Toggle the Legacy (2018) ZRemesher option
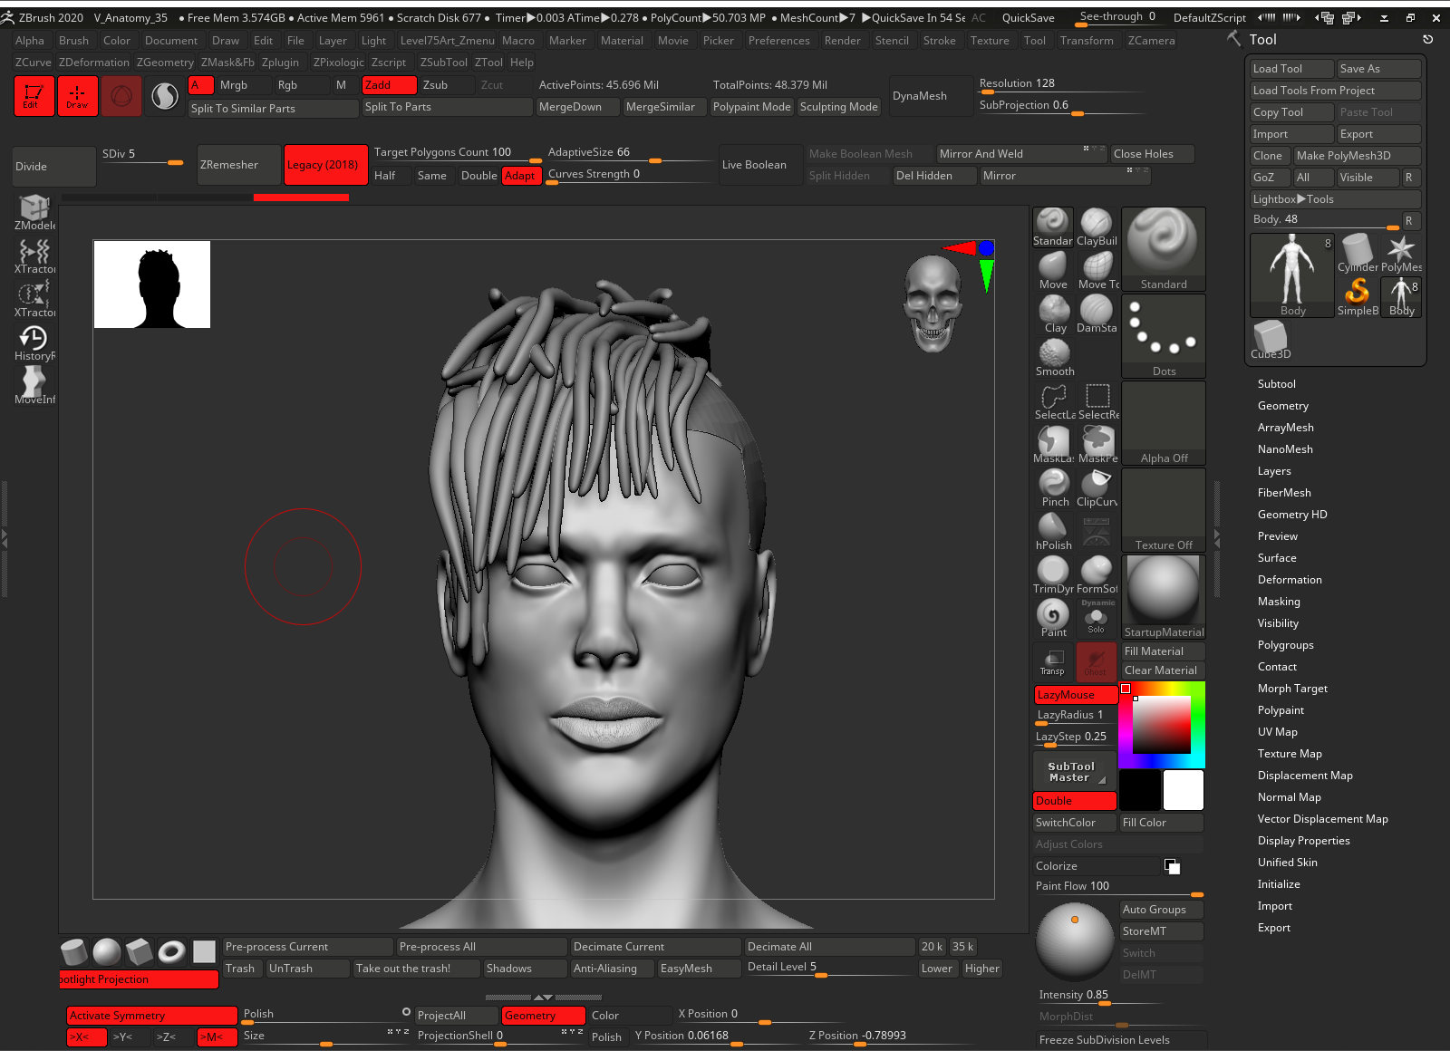 (x=326, y=165)
